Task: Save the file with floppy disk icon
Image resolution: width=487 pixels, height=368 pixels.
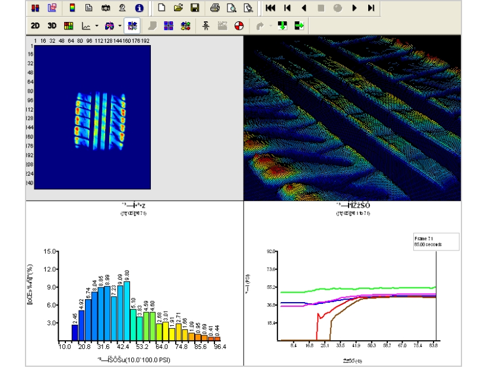Action: point(194,8)
